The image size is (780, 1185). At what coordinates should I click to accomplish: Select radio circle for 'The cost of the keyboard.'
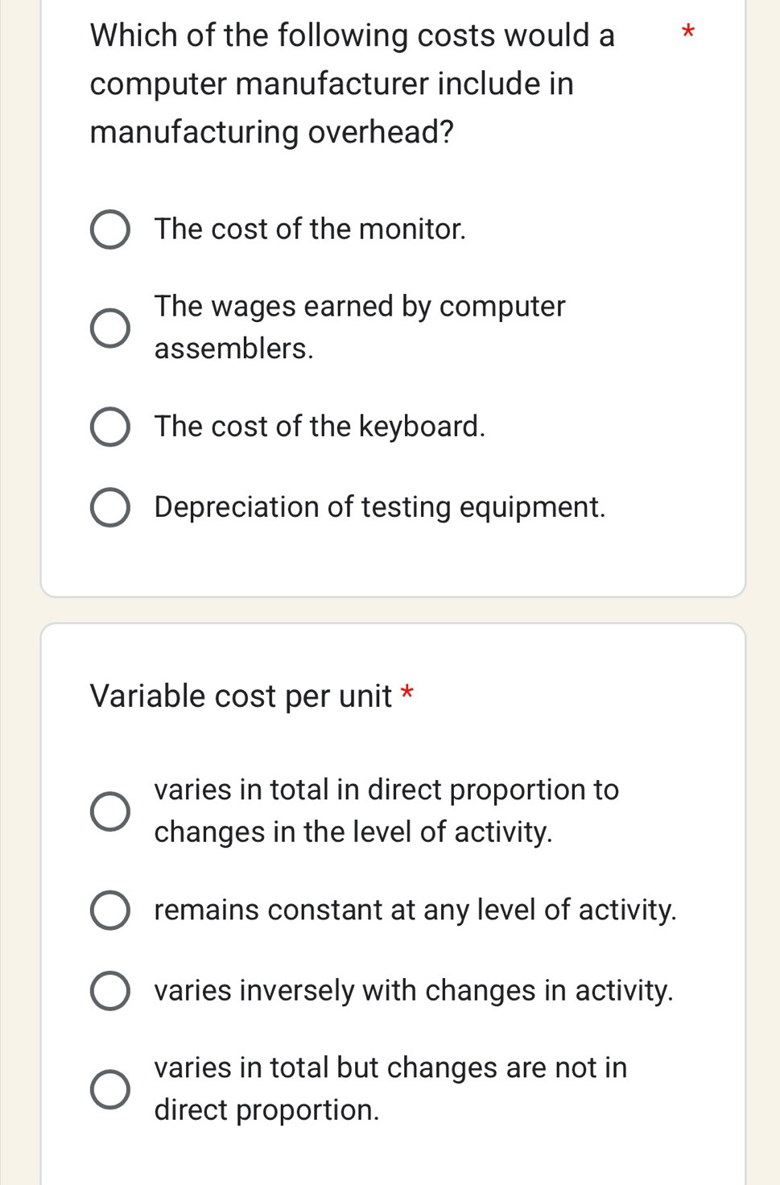tap(109, 427)
